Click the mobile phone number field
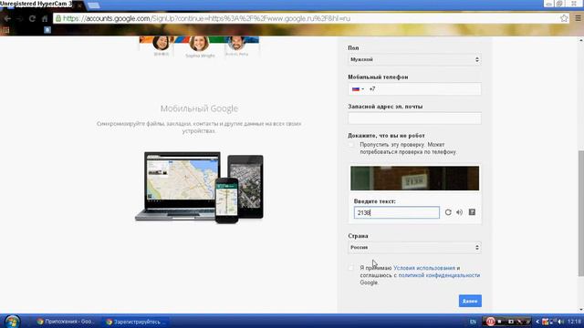 (x=414, y=89)
